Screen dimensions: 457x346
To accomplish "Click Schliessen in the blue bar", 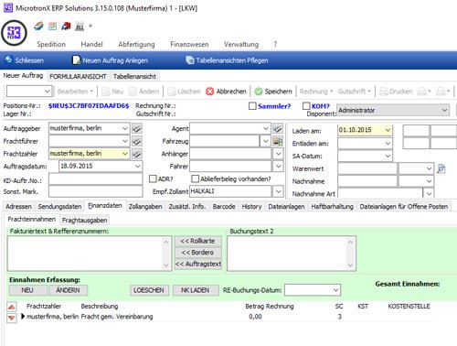I will [25, 60].
